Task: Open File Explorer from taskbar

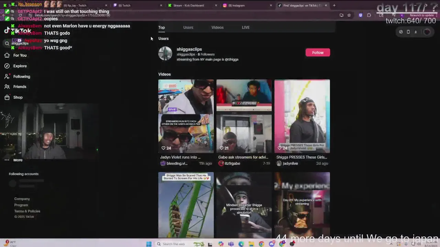Action: [252, 244]
